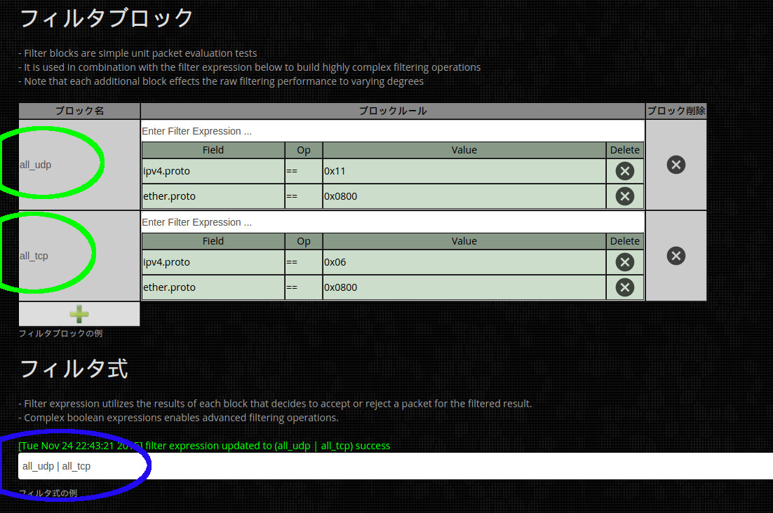Delete the all_udp filter block
The image size is (773, 513).
click(675, 165)
